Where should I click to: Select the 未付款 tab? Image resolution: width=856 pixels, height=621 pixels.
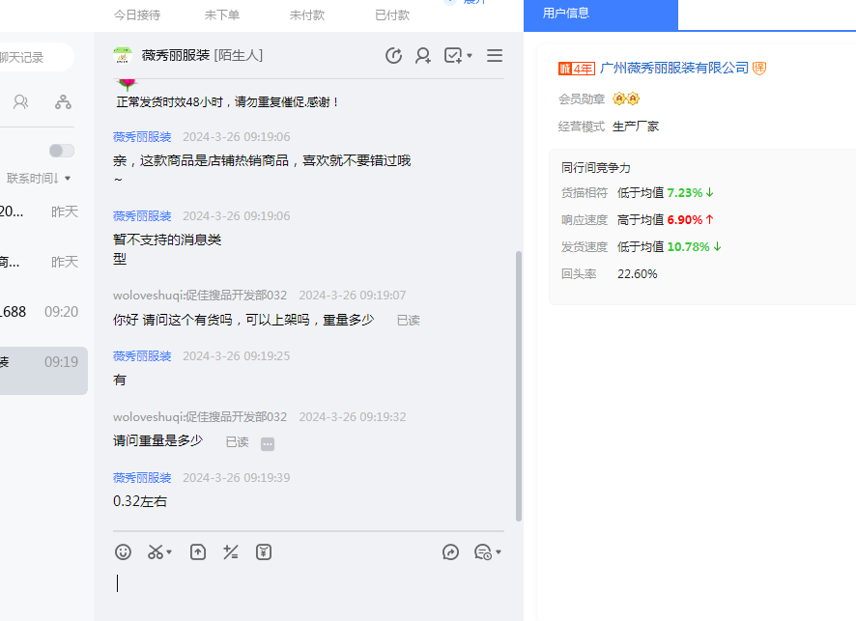coord(307,14)
